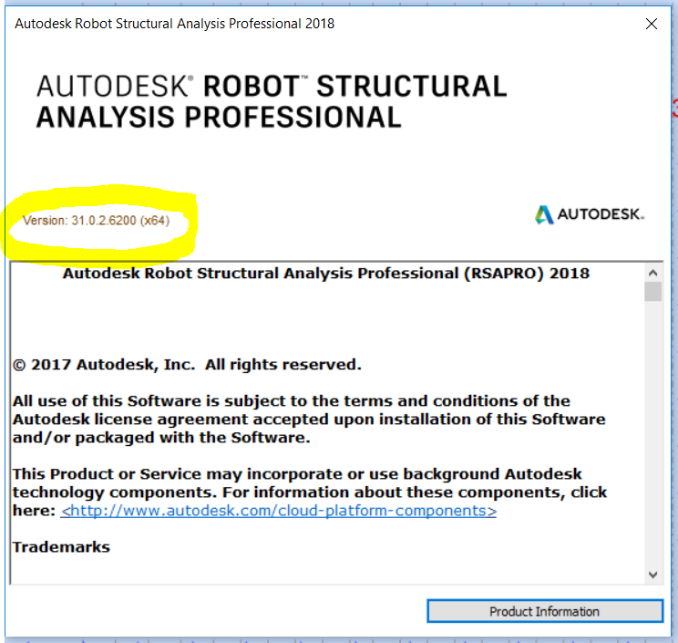678x643 pixels.
Task: Open the autodesk.com cloud-platform-components link
Action: [x=279, y=511]
